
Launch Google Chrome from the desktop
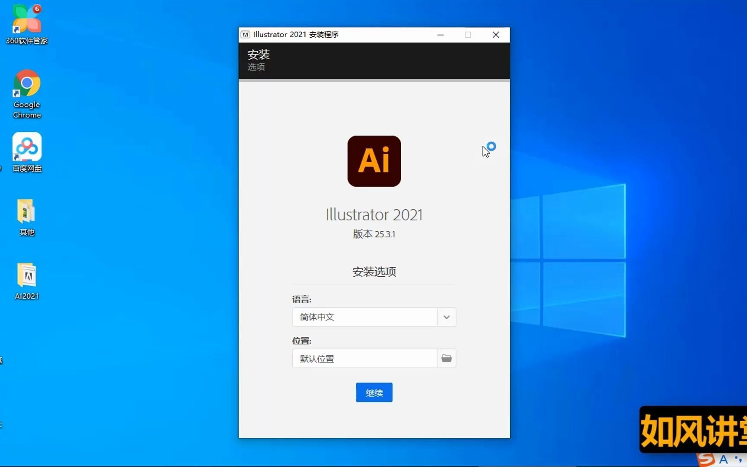coord(26,83)
